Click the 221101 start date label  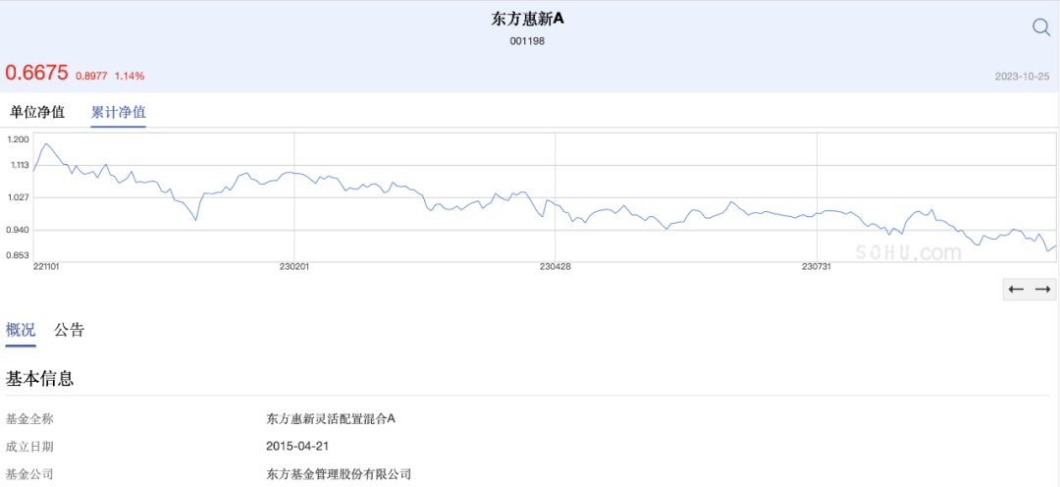click(x=46, y=267)
